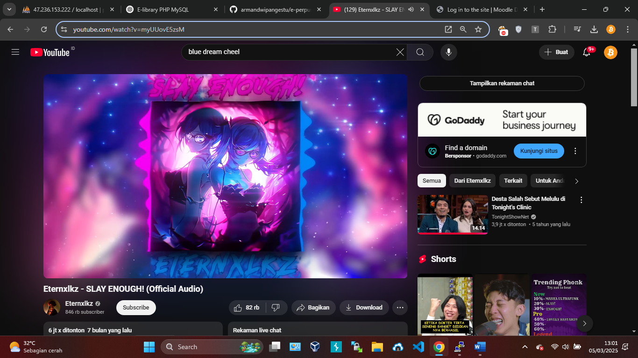Dislike the video with thumbs down

[276, 308]
